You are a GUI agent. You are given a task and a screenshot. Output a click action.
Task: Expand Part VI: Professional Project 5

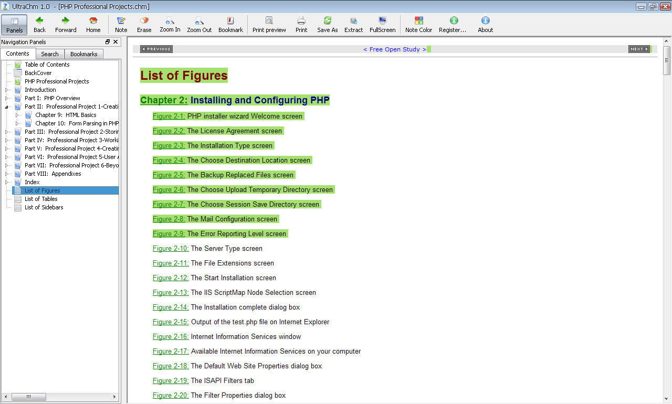(7, 157)
